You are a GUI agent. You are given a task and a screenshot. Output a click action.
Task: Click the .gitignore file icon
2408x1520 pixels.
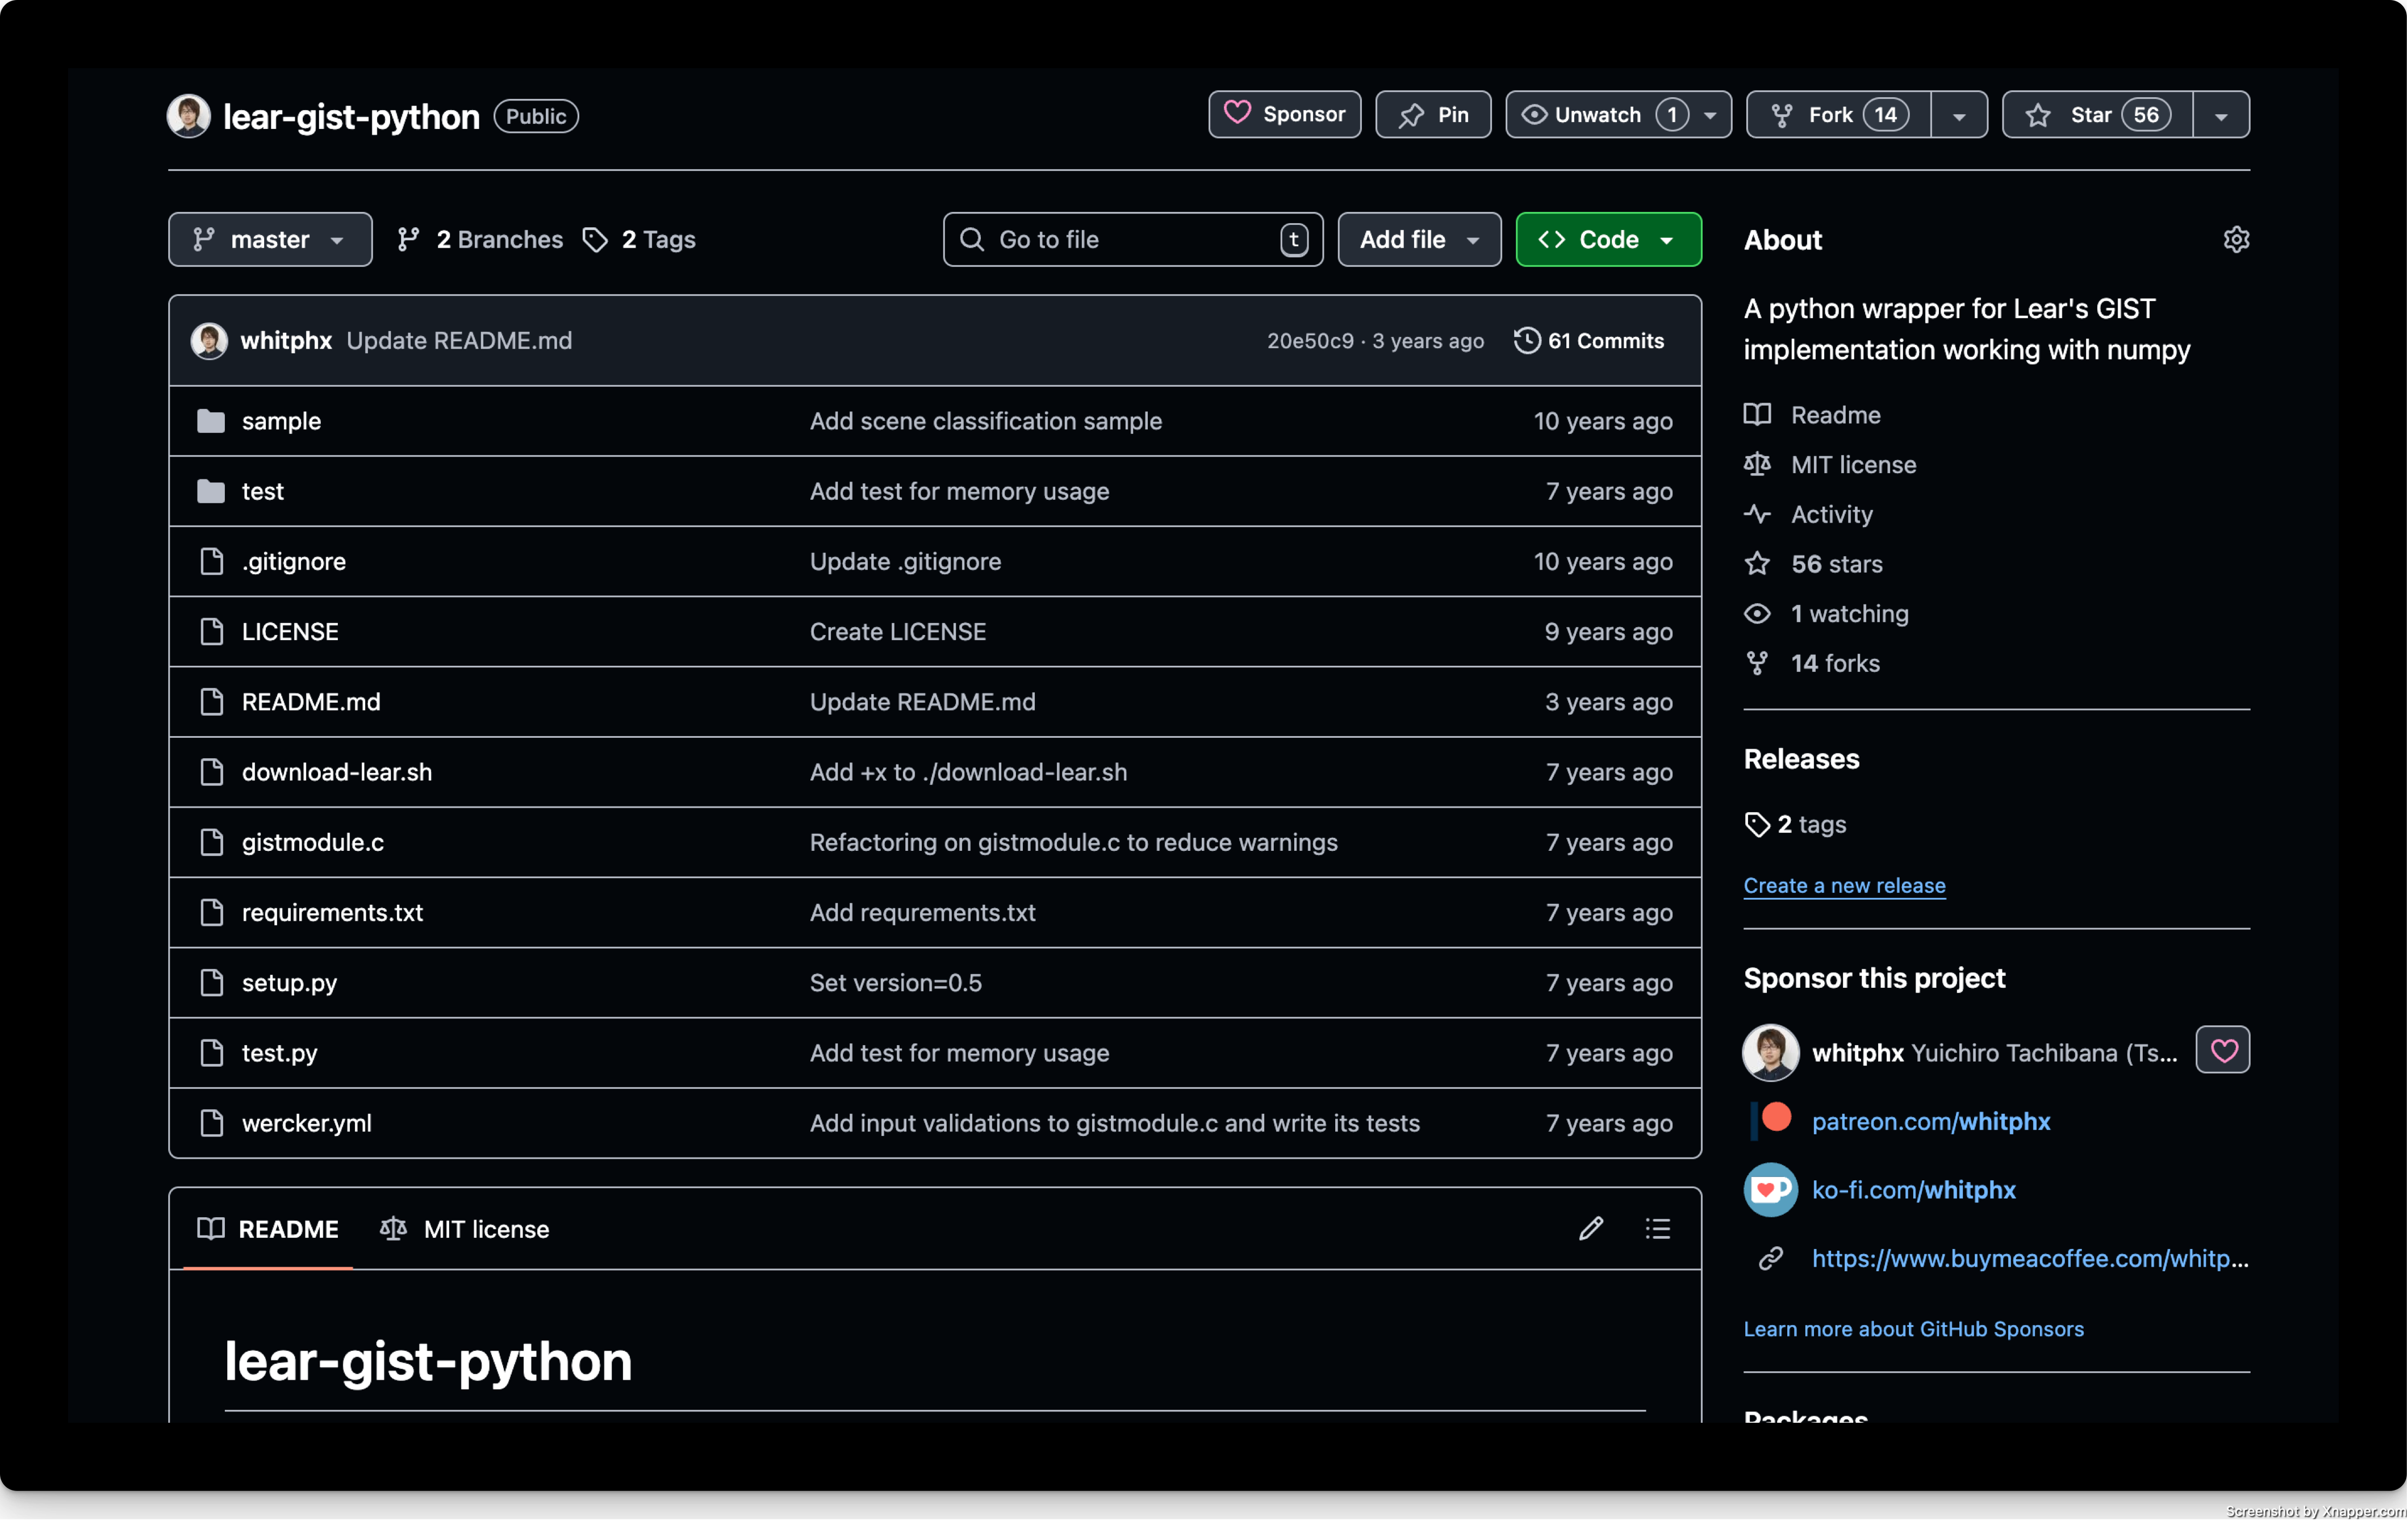(x=212, y=562)
